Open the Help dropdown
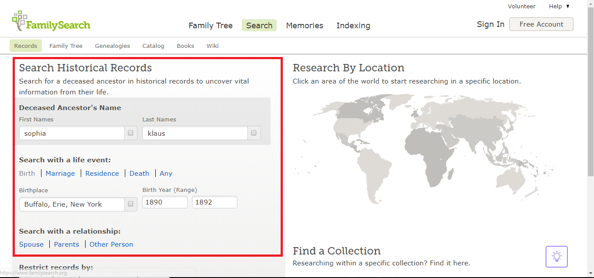The image size is (594, 278). pyautogui.click(x=559, y=6)
